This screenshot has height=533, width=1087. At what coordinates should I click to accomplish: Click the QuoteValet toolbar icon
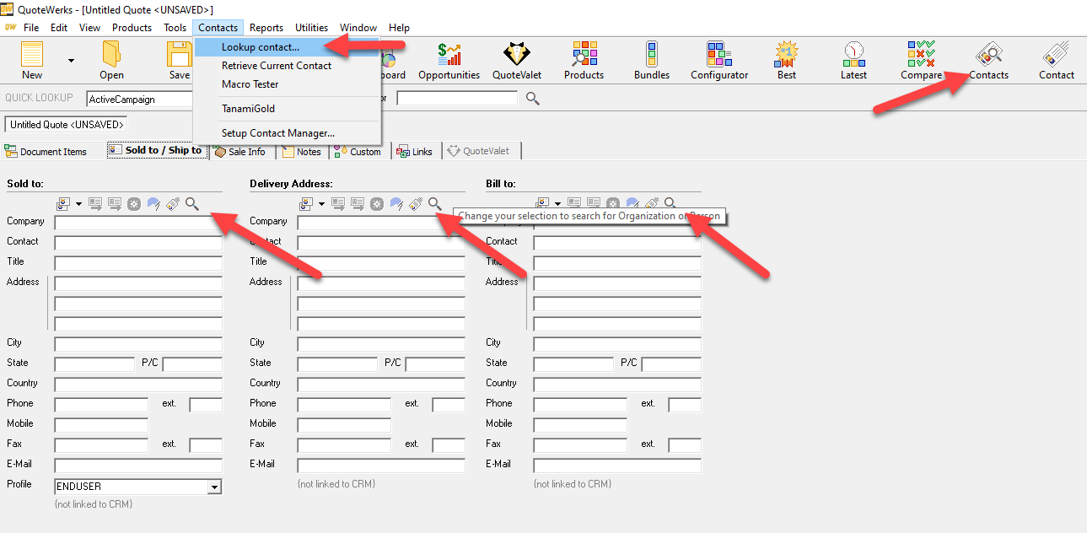coord(516,60)
